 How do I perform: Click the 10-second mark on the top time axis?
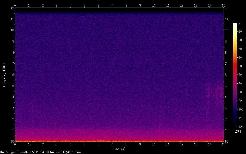point(154,5)
